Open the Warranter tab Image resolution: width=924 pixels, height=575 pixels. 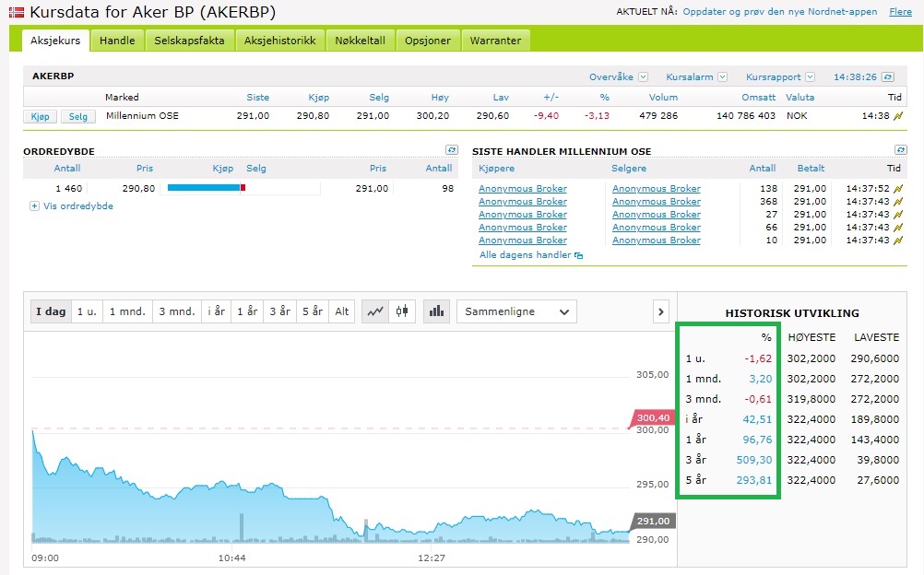[495, 41]
